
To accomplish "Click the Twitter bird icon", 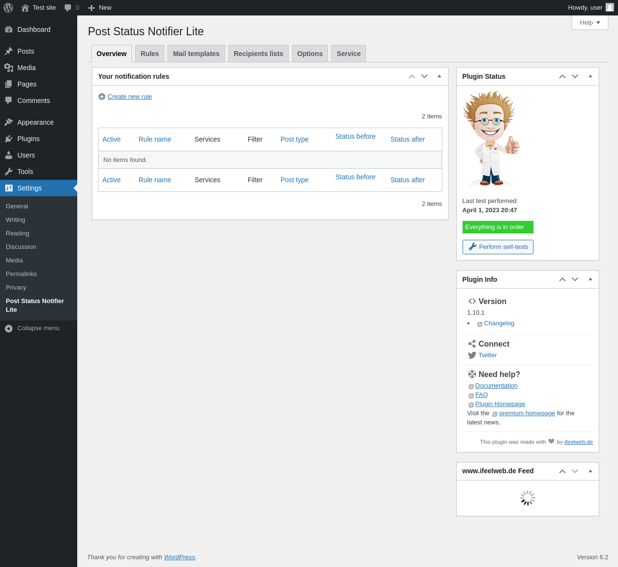I will pos(472,355).
